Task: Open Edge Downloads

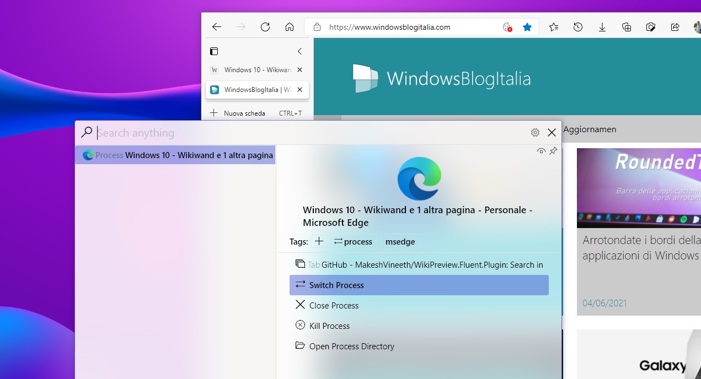Action: coord(602,27)
